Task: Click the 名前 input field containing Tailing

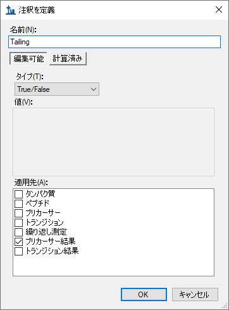Action: click(x=114, y=42)
